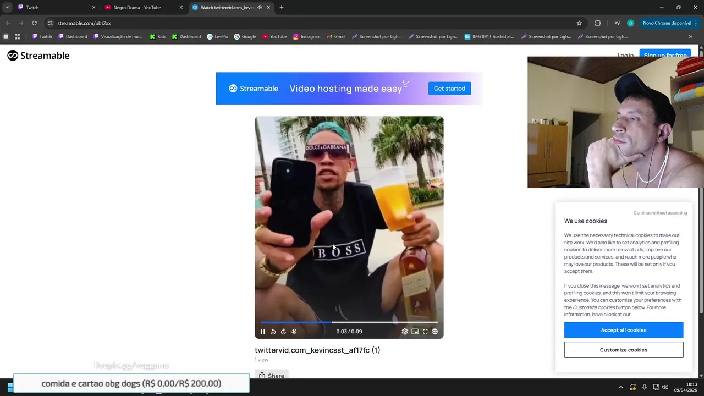Viewport: 704px width, 396px height.
Task: Seek on the video progress bar
Action: point(349,322)
